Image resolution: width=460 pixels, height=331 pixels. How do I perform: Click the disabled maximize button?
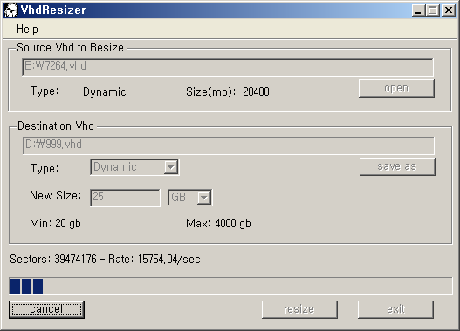click(432, 10)
